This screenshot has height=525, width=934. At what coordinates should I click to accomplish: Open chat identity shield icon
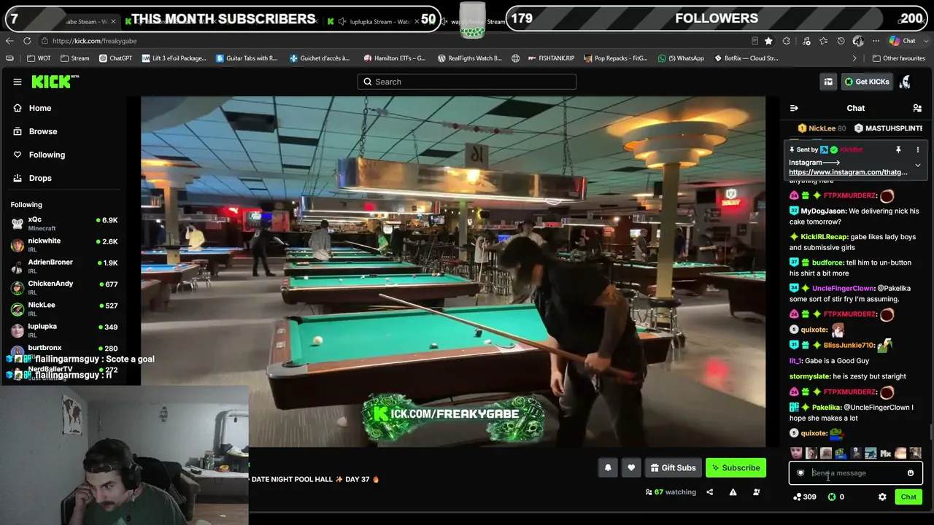pos(800,473)
